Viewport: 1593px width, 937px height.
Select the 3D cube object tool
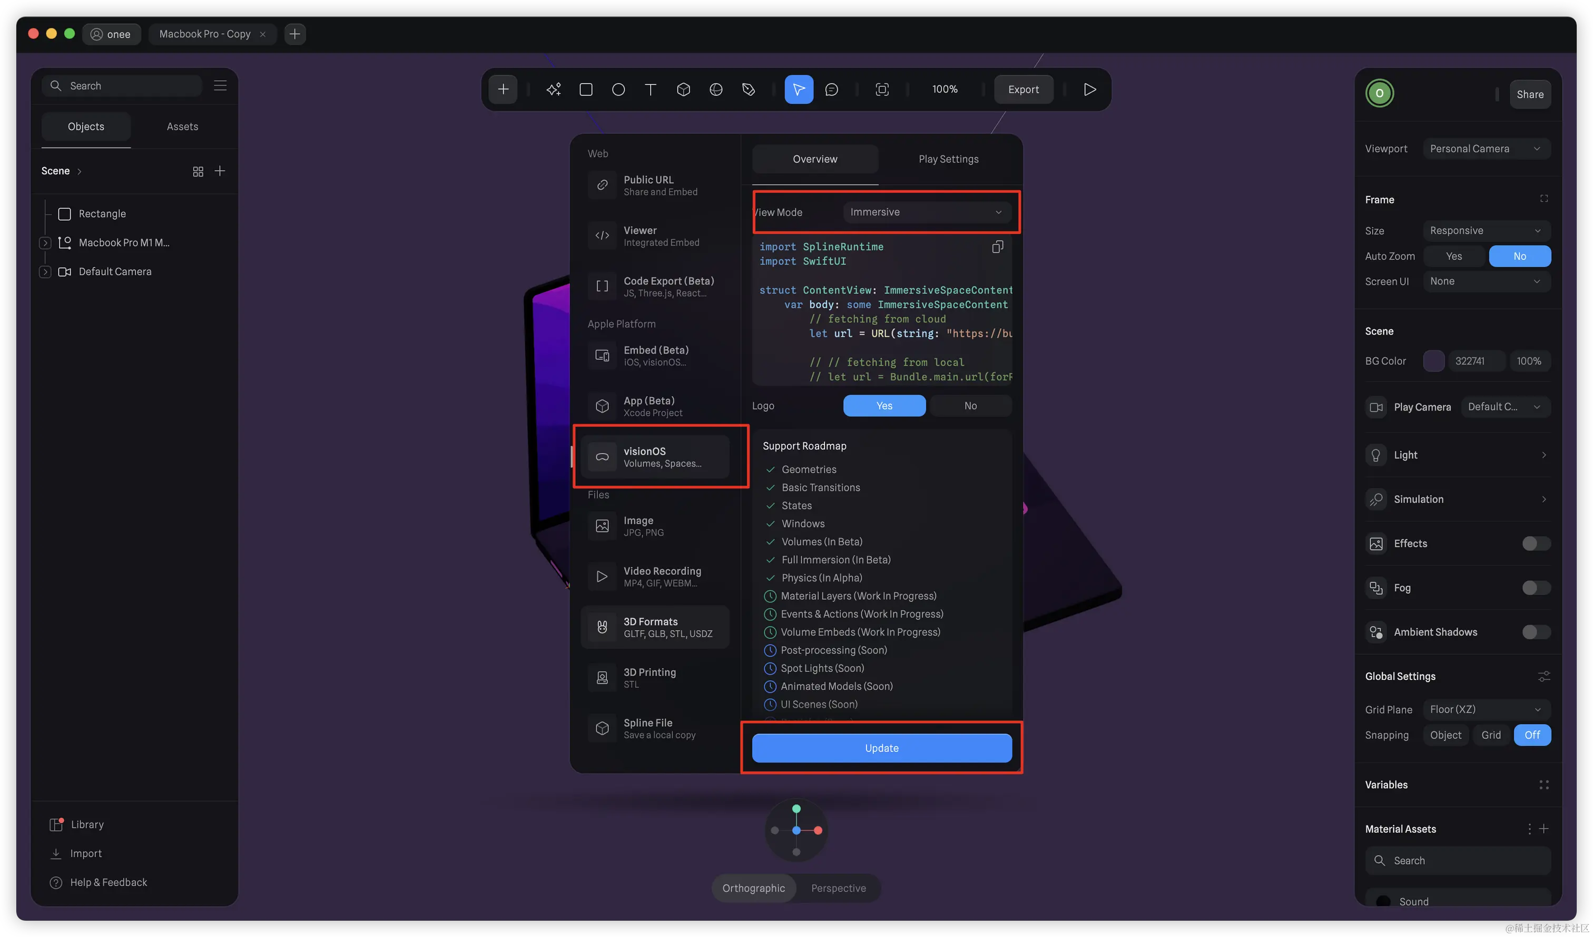pyautogui.click(x=683, y=89)
